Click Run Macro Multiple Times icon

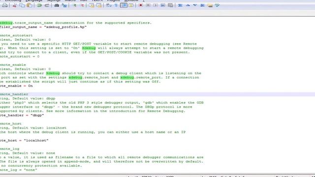163,5
